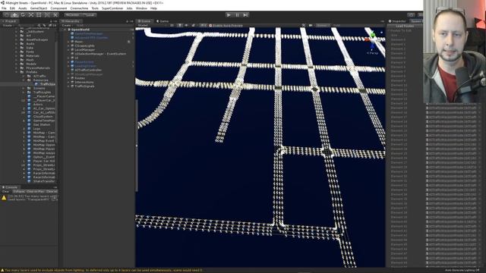Toggle the Pivot/Center handle button
The width and height of the screenshot is (486, 273).
coord(73,15)
